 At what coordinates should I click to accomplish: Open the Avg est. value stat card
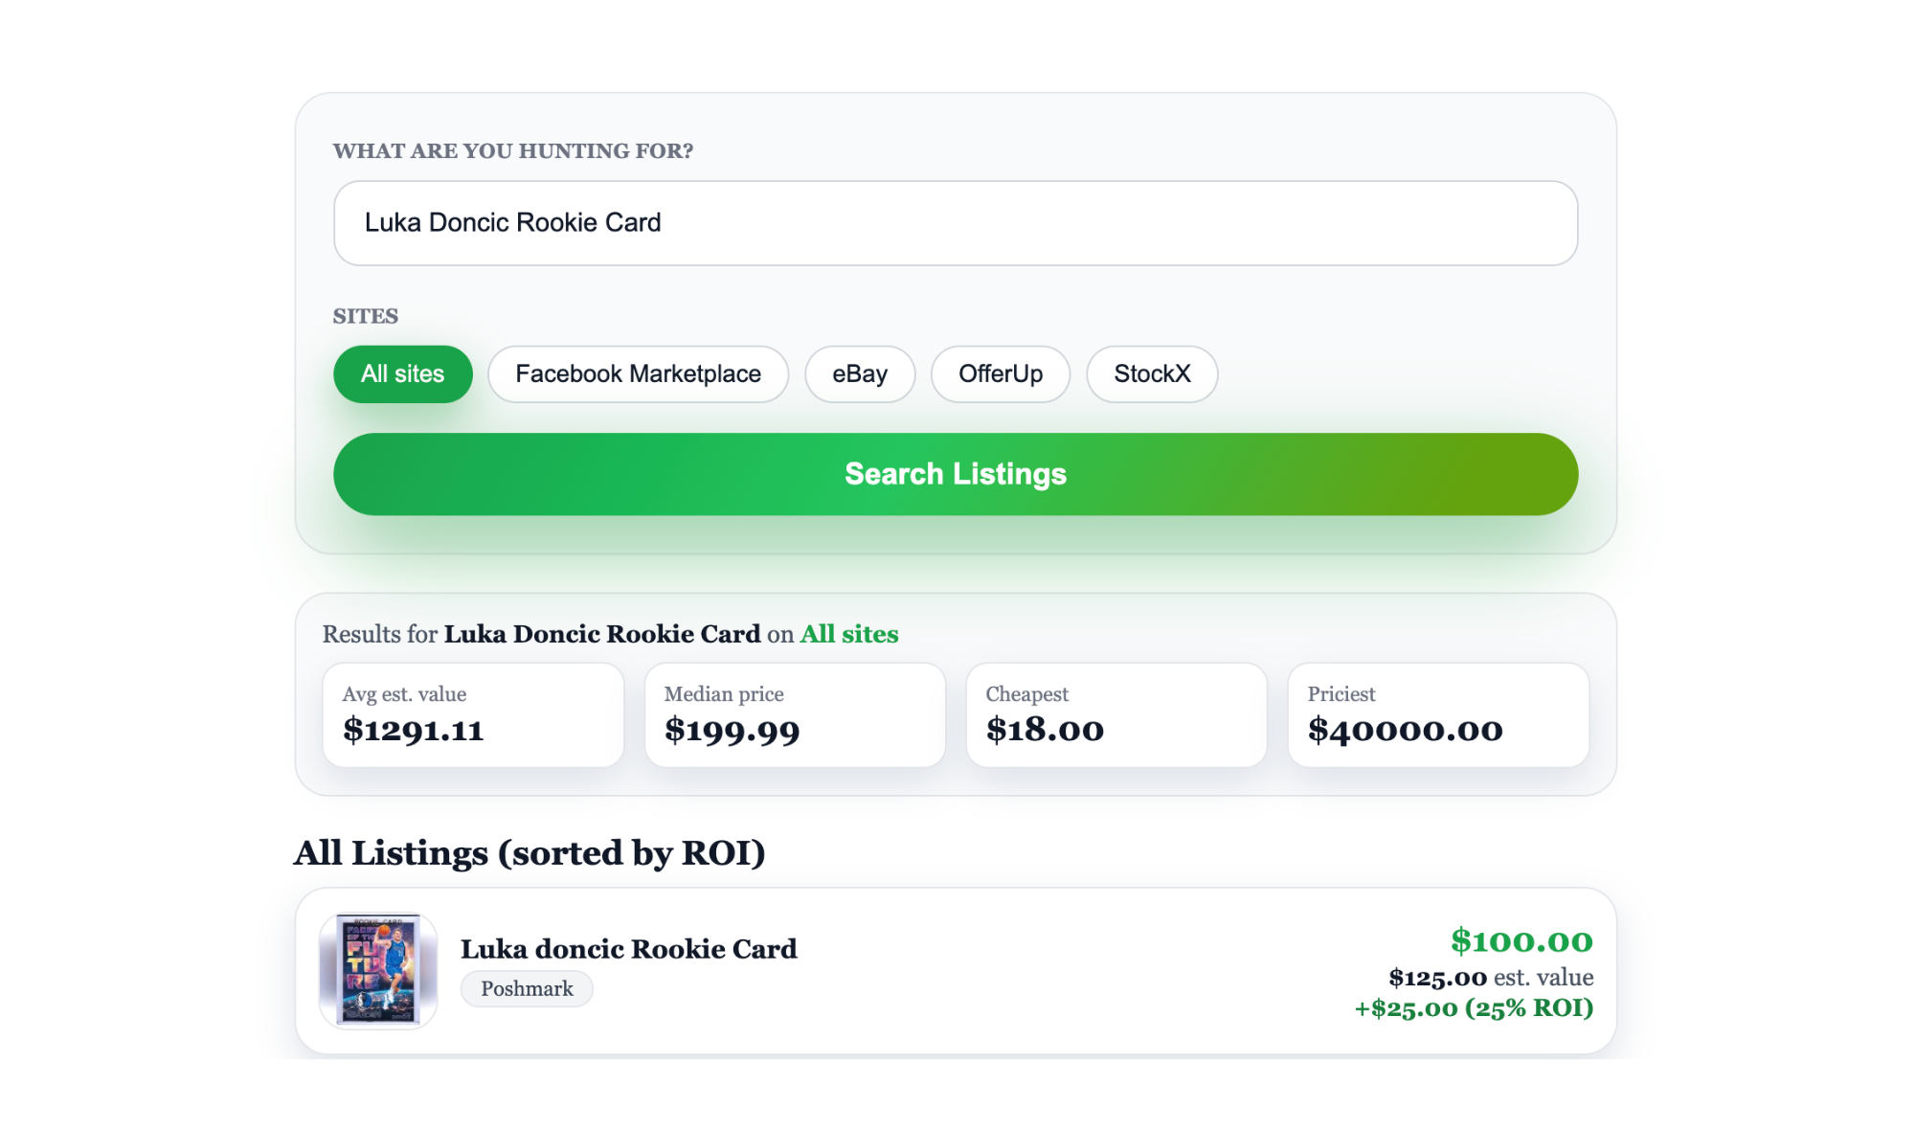pos(473,714)
